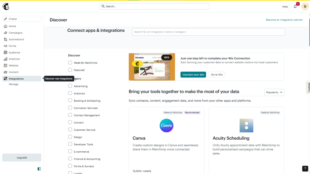The image size is (310, 174).
Task: Click the Website icon in sidebar
Action: 5,65
